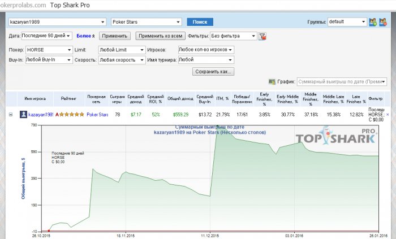
Task: Open the Фильтры Без фильтра dropdown
Action: point(233,36)
